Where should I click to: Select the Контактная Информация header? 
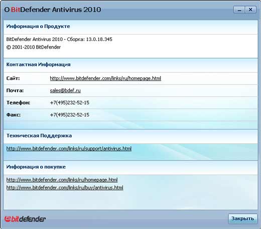tap(38, 64)
